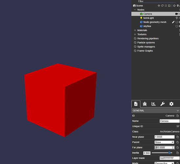Enable the rotation gizmo icon in Scene row
The height and width of the screenshot is (164, 180).
(x=162, y=6)
